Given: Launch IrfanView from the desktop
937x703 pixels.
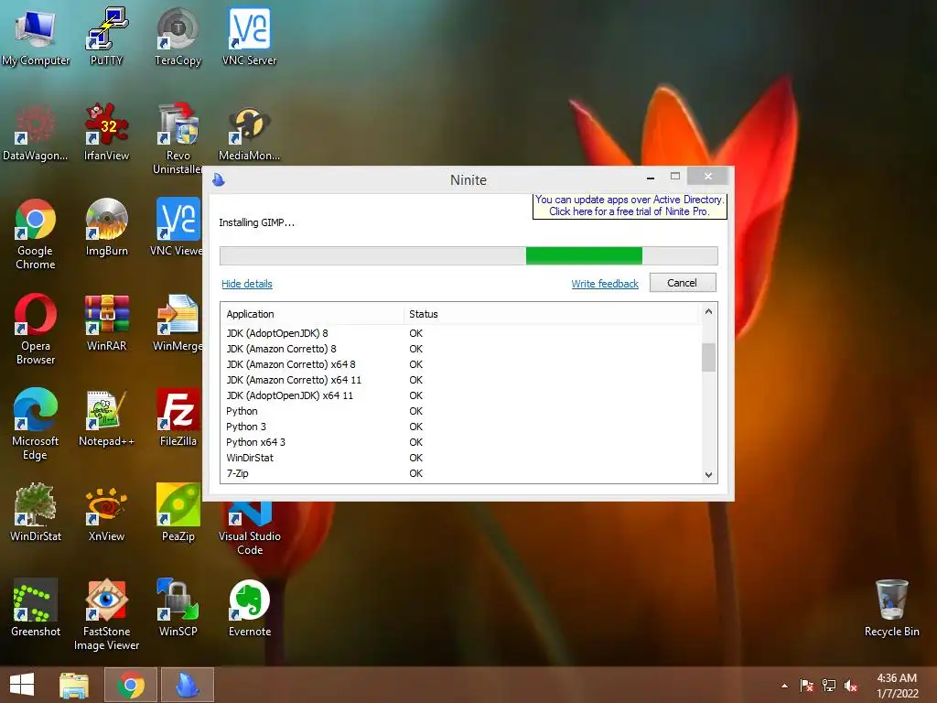Looking at the screenshot, I should (106, 132).
